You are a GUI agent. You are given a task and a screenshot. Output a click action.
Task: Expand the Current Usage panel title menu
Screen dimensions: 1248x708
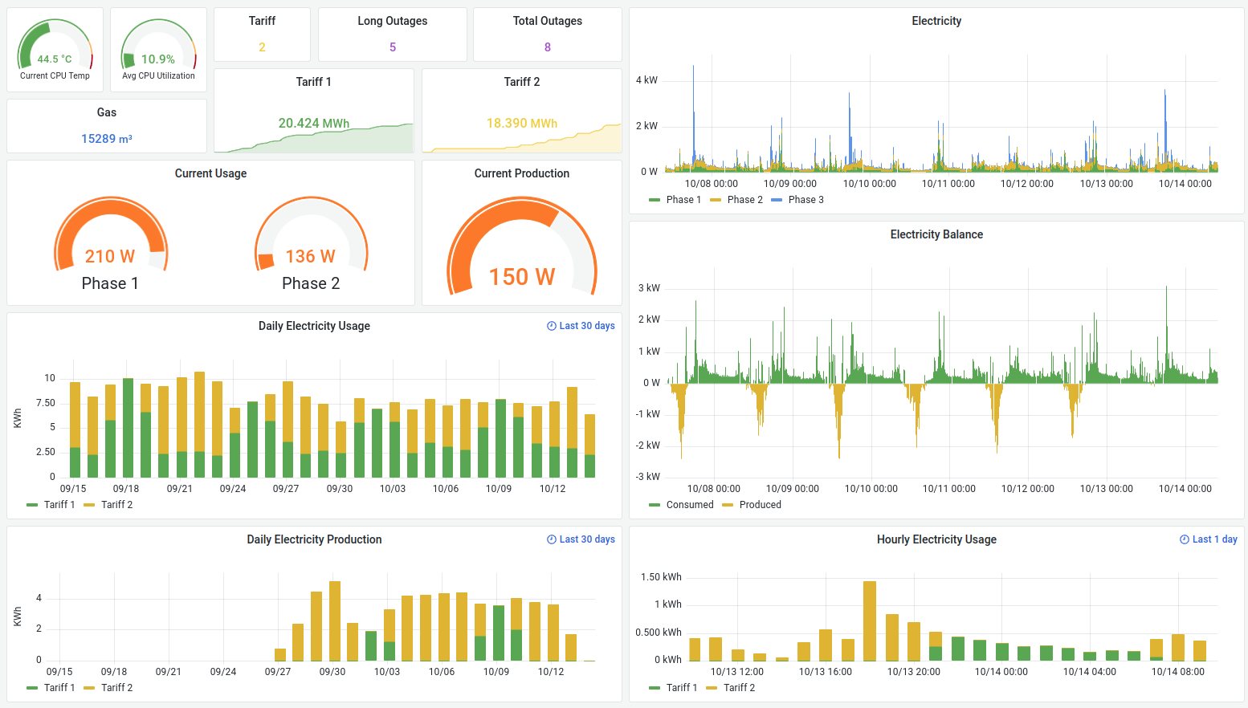point(210,173)
